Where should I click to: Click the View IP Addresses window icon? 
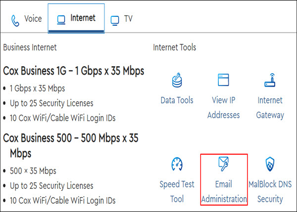[224, 80]
